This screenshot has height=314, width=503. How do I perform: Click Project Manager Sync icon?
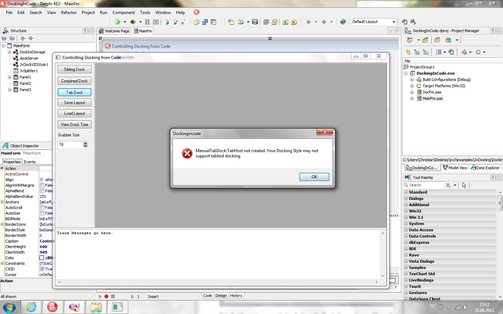tap(408, 52)
